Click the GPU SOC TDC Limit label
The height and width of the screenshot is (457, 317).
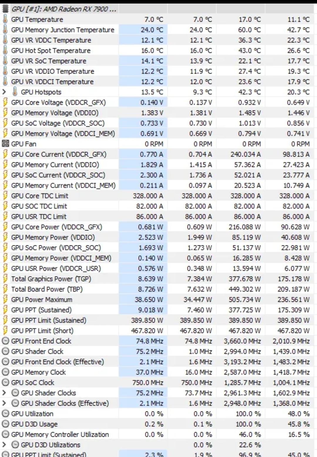coord(39,206)
